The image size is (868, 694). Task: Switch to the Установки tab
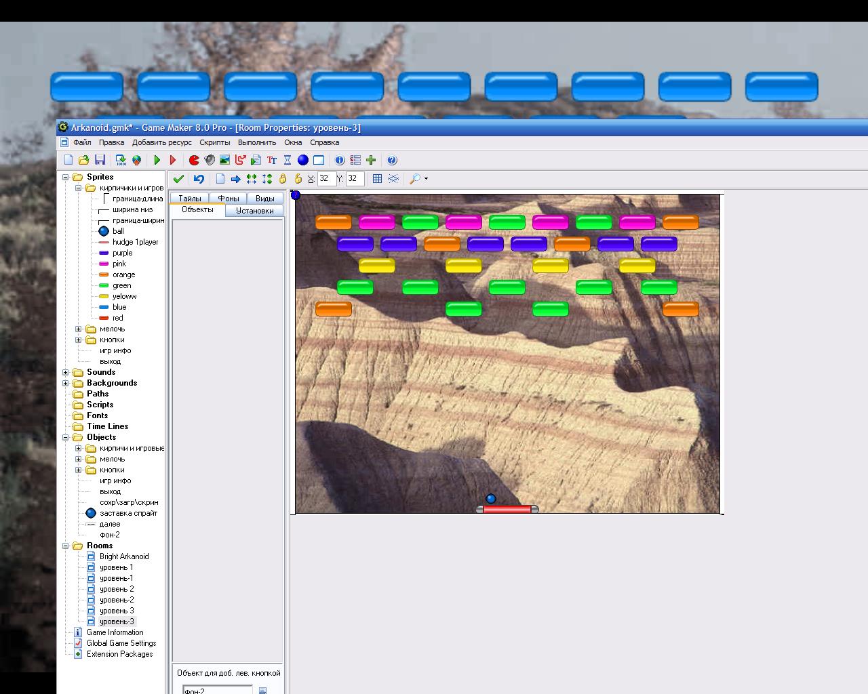pos(255,211)
